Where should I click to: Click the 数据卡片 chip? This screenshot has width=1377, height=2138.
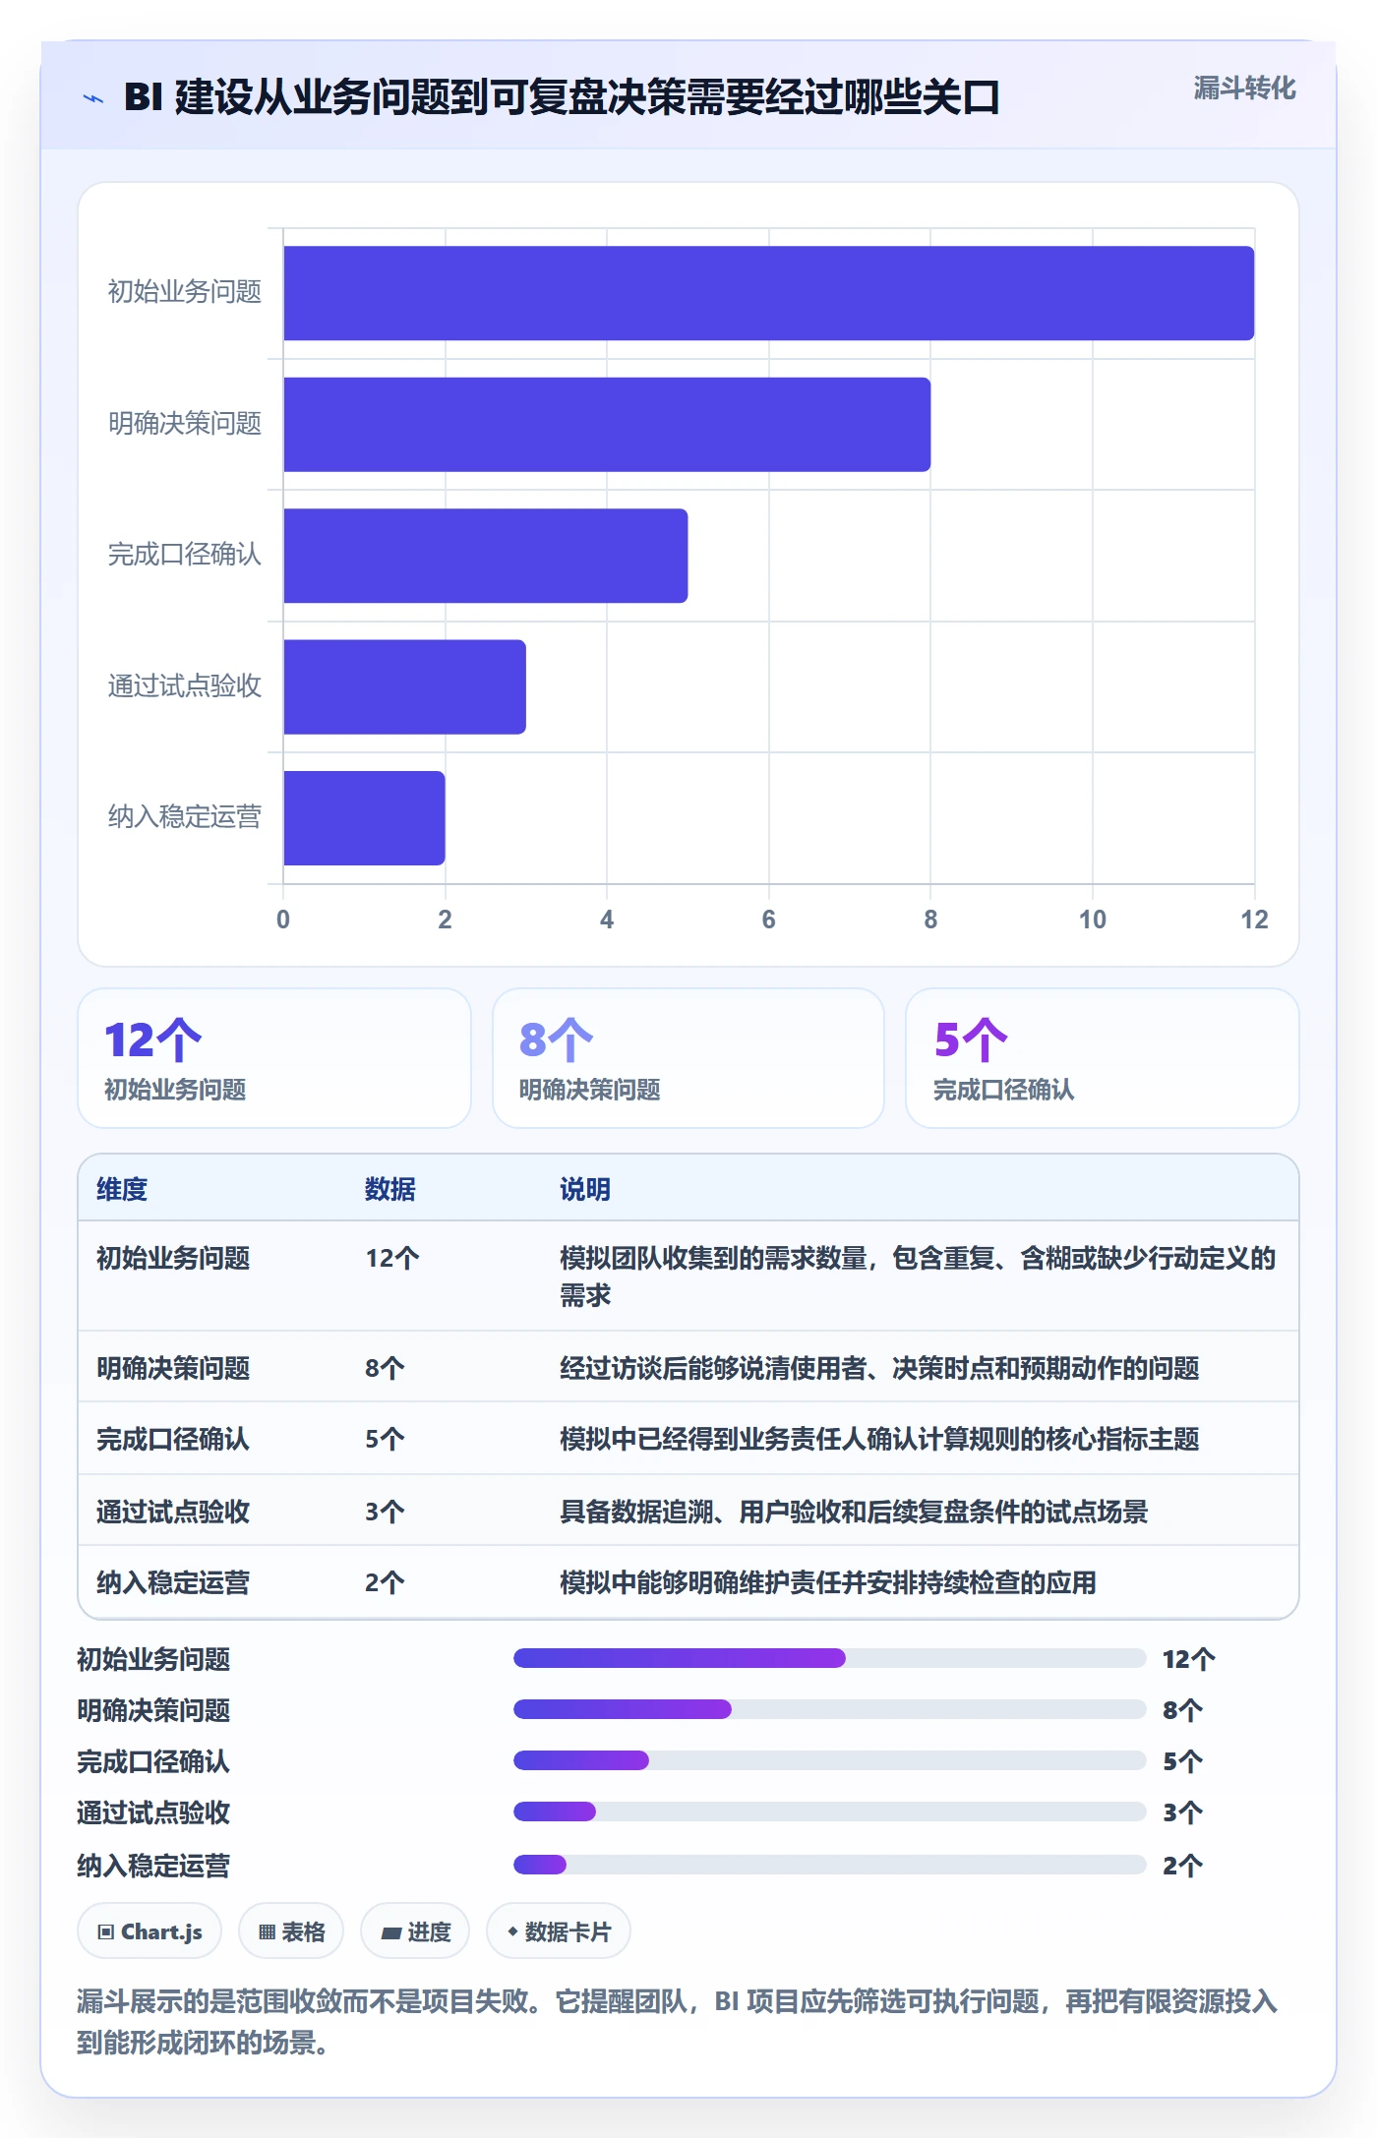(559, 1931)
